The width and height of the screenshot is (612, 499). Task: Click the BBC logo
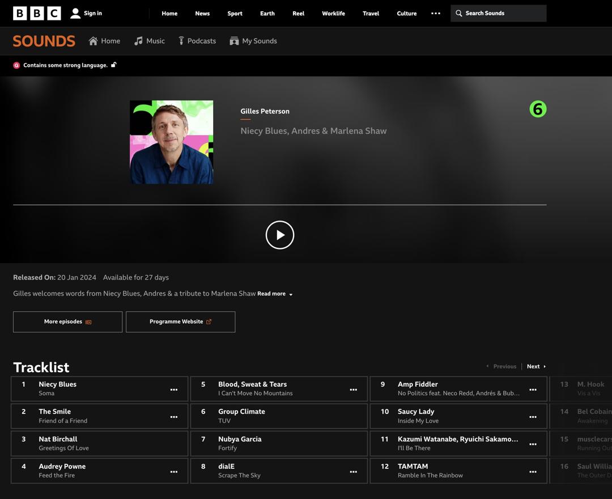click(37, 13)
